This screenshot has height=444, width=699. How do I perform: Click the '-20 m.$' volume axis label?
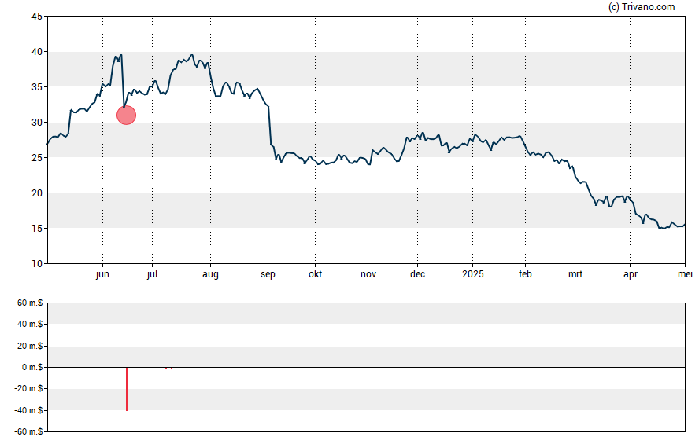(28, 389)
